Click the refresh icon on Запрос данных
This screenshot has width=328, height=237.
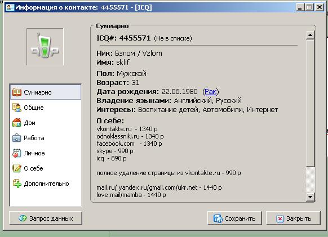point(23,218)
